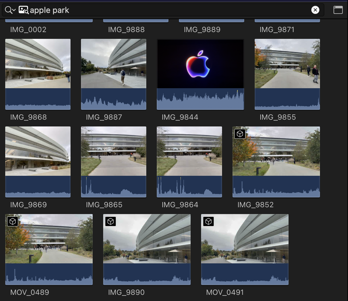Image resolution: width=348 pixels, height=301 pixels.
Task: Select the IMG_9869 clip name label
Action: click(28, 205)
